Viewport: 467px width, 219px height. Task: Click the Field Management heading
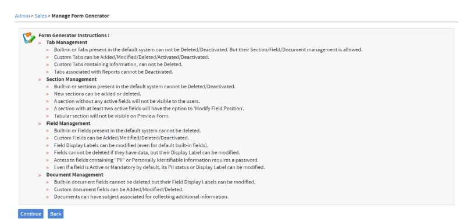68,123
